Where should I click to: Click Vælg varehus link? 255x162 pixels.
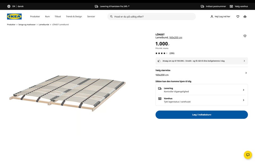point(241,6)
